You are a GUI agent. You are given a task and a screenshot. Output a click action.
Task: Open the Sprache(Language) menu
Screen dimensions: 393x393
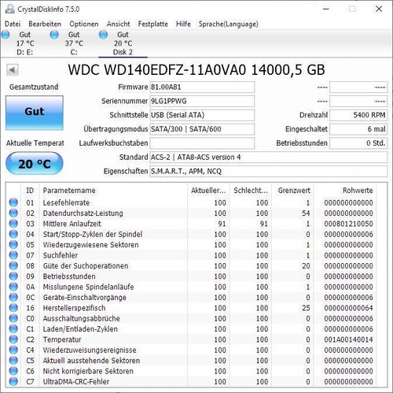coord(228,24)
